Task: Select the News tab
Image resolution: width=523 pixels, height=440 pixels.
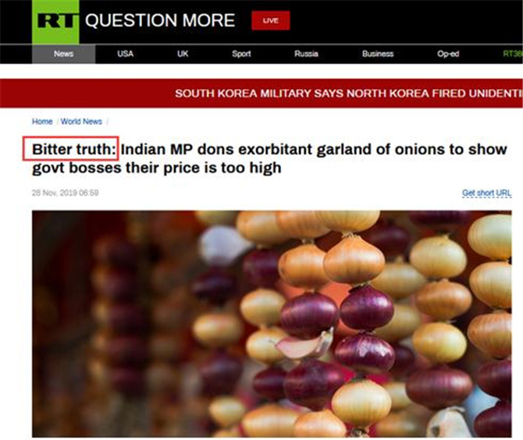Action: tap(63, 54)
